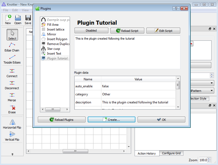218x165 pixels.
Task: Click the auto_enable value cell 'false'
Action: (x=138, y=86)
